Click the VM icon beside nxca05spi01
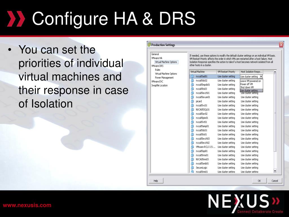This screenshot has width=289, height=217. [x=192, y=151]
